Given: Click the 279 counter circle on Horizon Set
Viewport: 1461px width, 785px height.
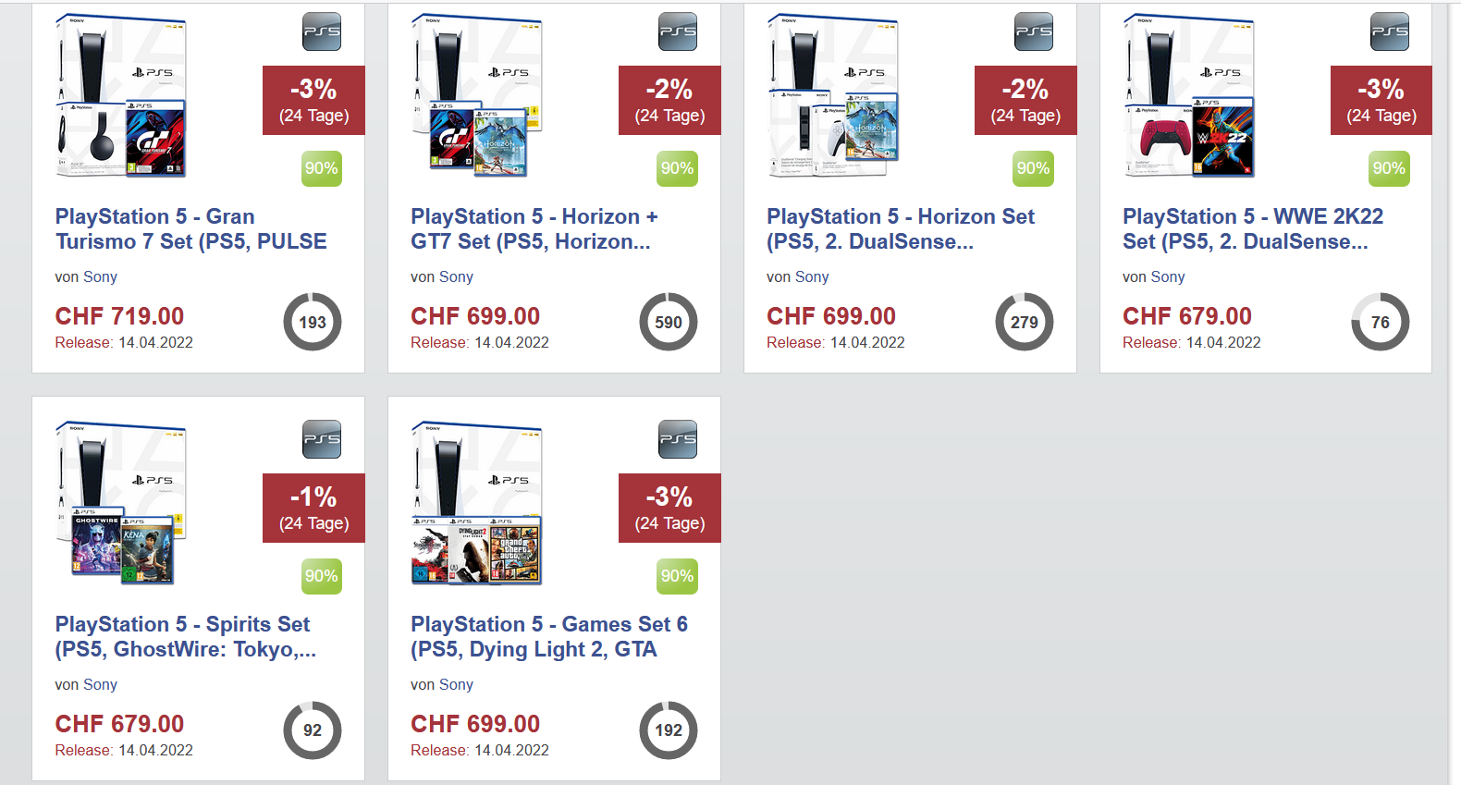Looking at the screenshot, I should [1025, 322].
